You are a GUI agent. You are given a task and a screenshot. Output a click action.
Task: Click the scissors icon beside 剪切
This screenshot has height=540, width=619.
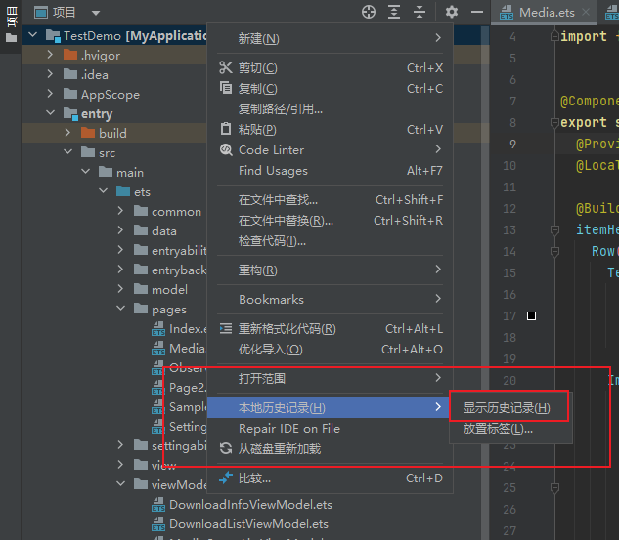tap(226, 68)
